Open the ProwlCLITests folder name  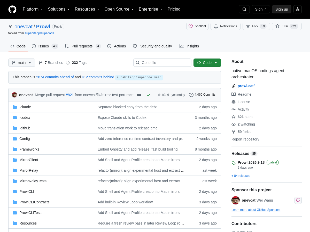[31, 213]
